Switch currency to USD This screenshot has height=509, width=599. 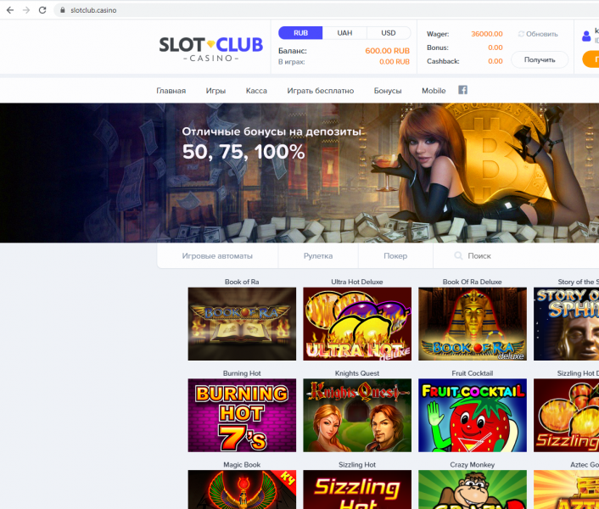[388, 33]
